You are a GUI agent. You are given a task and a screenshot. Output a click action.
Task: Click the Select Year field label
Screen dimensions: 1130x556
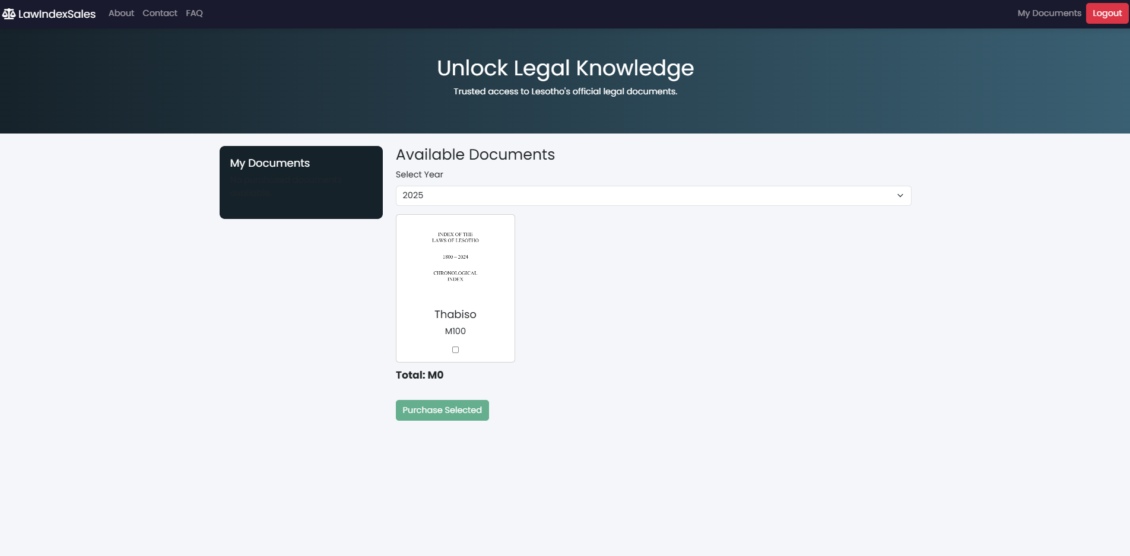click(419, 174)
